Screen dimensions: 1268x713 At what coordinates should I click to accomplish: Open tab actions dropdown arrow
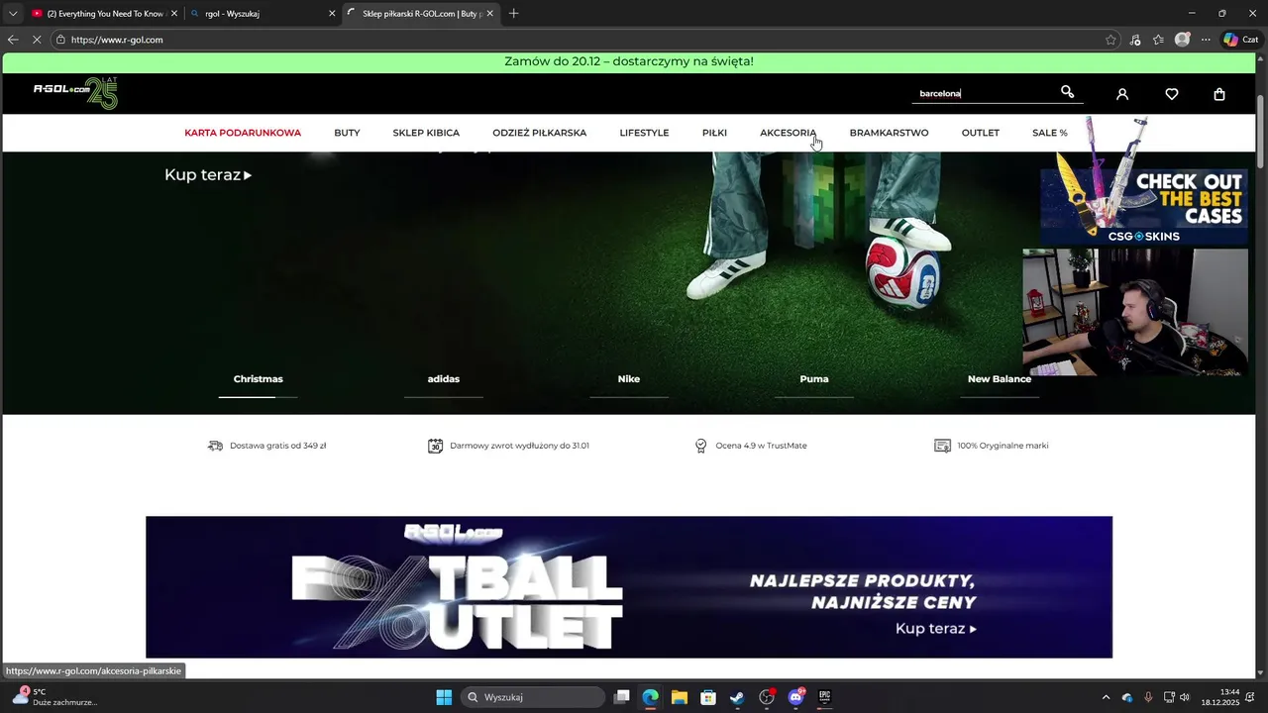coord(13,14)
